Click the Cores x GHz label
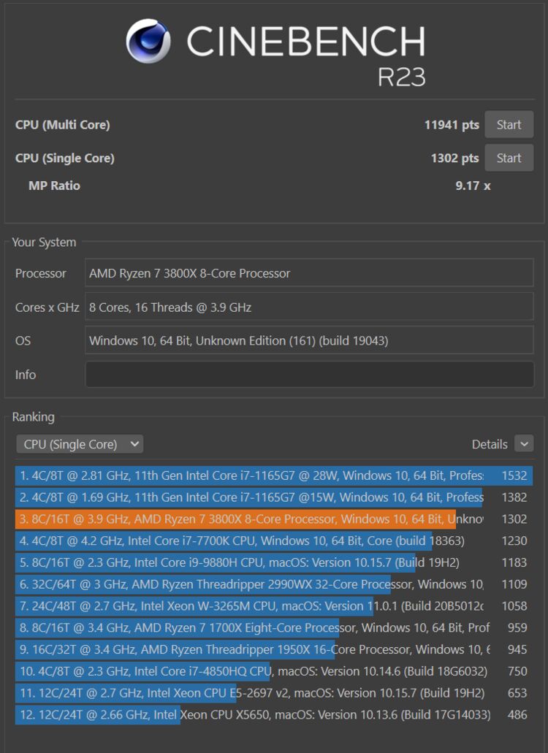Viewport: 548px width, 753px height. coord(47,307)
